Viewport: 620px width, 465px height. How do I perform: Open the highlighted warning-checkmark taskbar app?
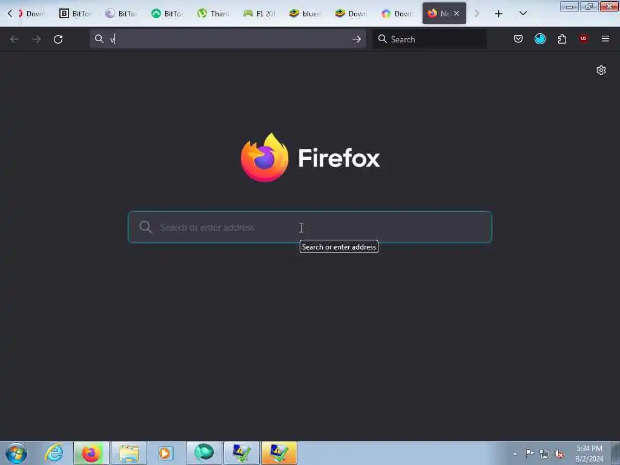(279, 453)
